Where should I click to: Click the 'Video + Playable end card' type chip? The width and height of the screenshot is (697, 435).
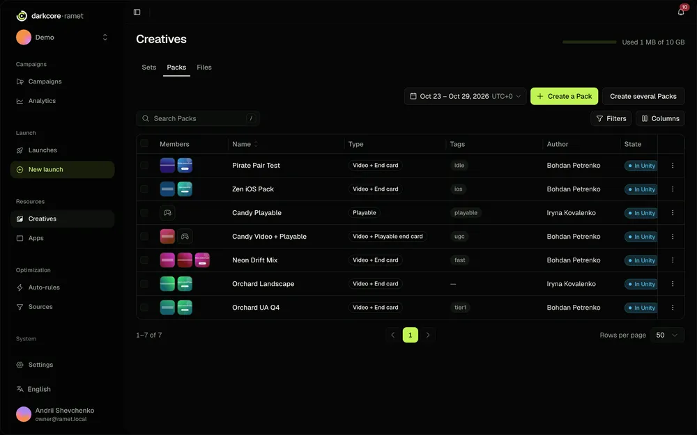coord(388,237)
